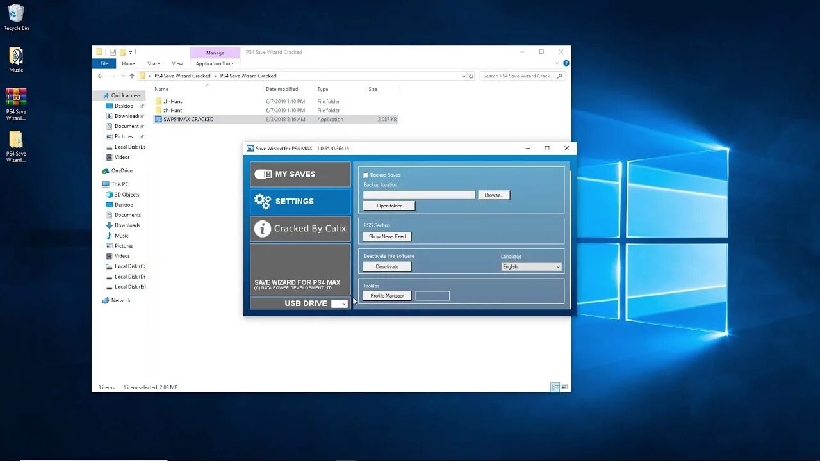Click the Local Disk (C:) drive icon
The width and height of the screenshot is (820, 461).
[x=109, y=266]
